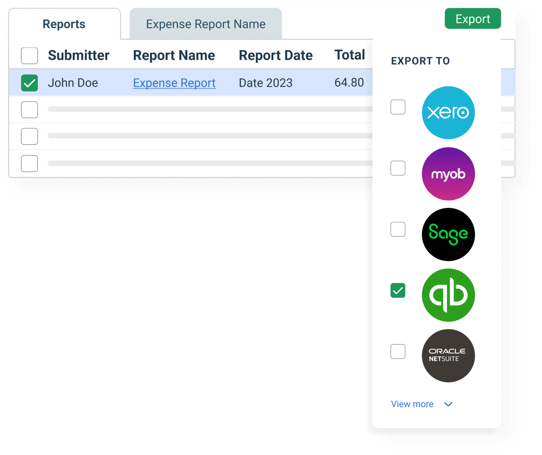Check the Sage export checkbox
Viewport: 542px width, 455px height.
[x=398, y=229]
